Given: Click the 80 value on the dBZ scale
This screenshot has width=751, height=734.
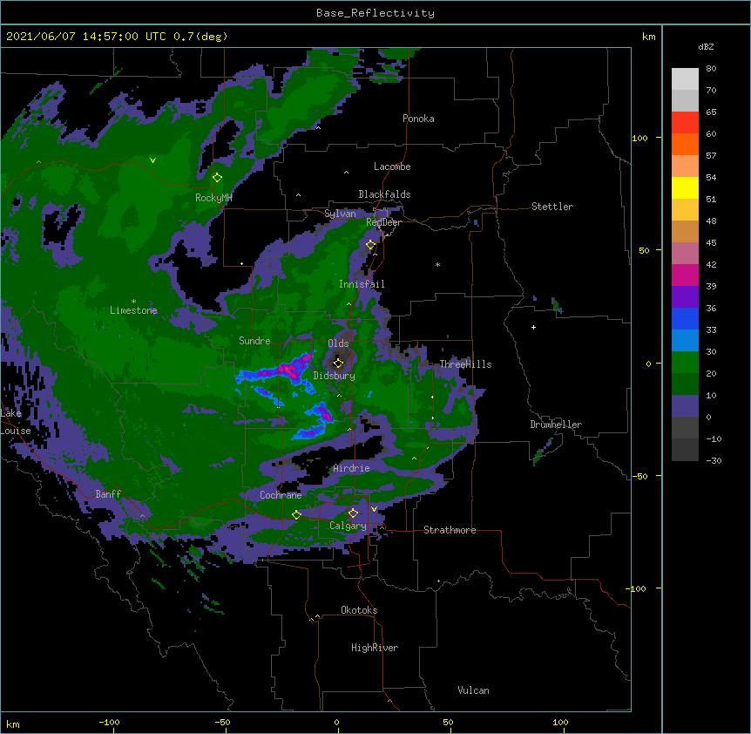Looking at the screenshot, I should (711, 69).
